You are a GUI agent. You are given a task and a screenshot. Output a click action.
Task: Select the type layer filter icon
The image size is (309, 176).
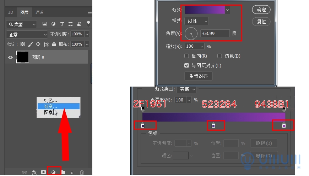click(62, 24)
